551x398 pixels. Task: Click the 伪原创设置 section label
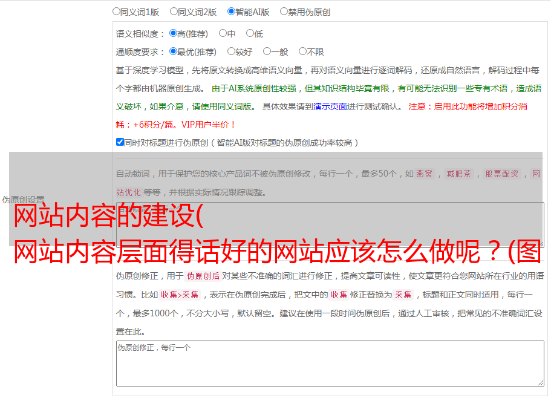[x=23, y=200]
